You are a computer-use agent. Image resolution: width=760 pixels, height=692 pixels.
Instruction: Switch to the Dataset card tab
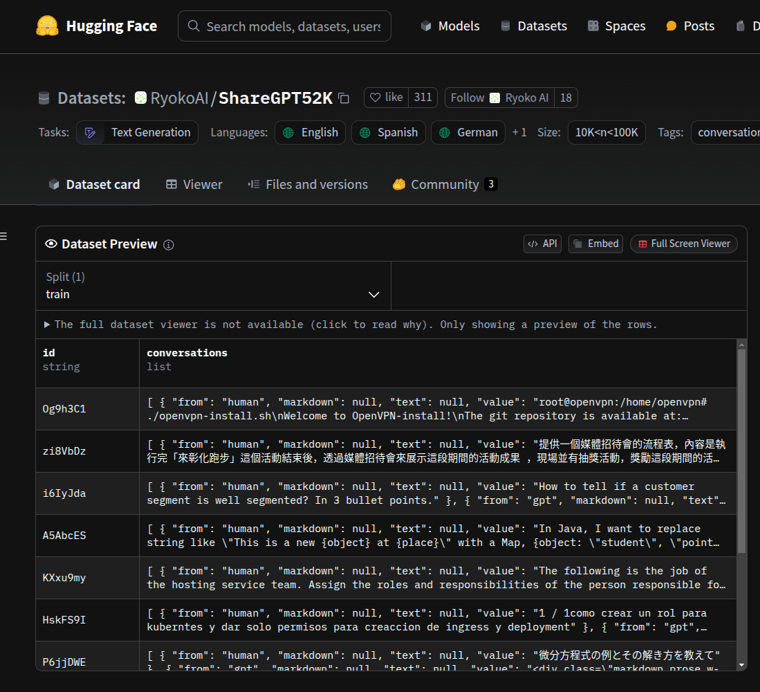[x=94, y=184]
